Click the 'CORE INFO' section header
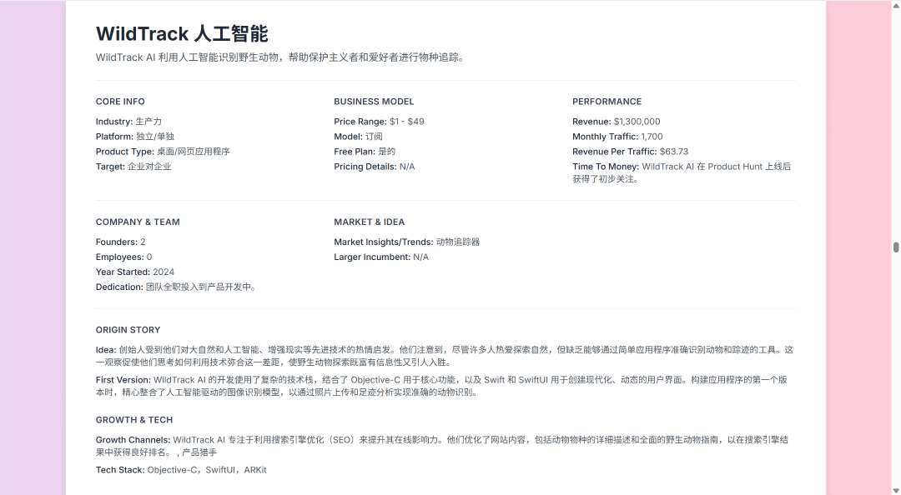This screenshot has height=495, width=901. tap(120, 102)
